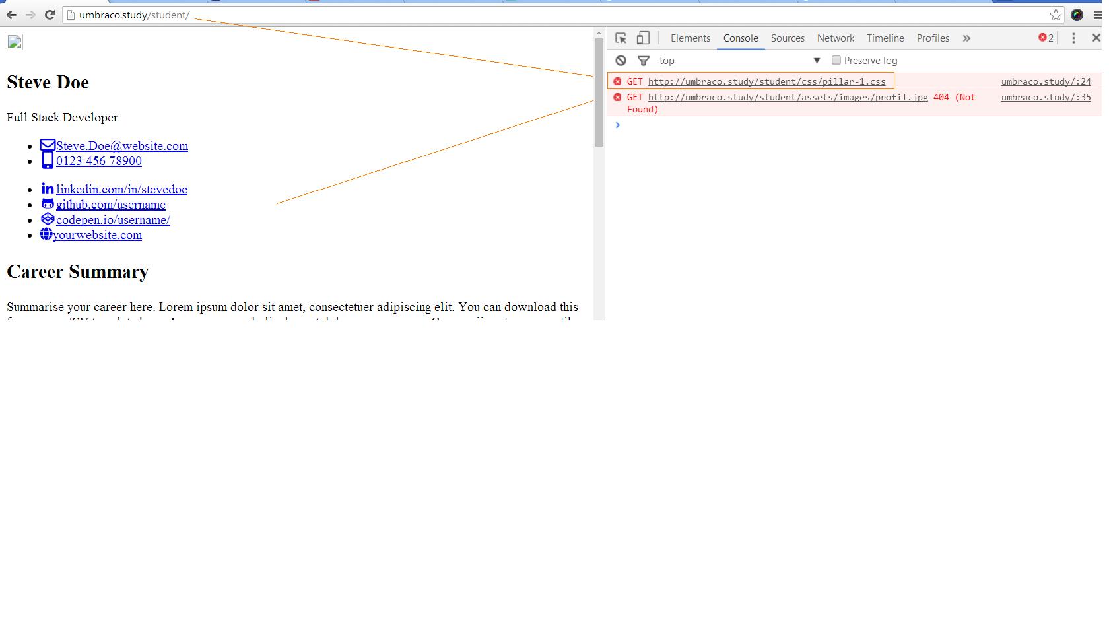
Task: Open the pillar-1.css error URL
Action: [x=766, y=81]
